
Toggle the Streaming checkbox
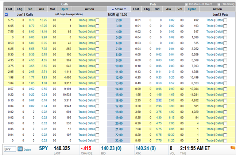[219, 4]
